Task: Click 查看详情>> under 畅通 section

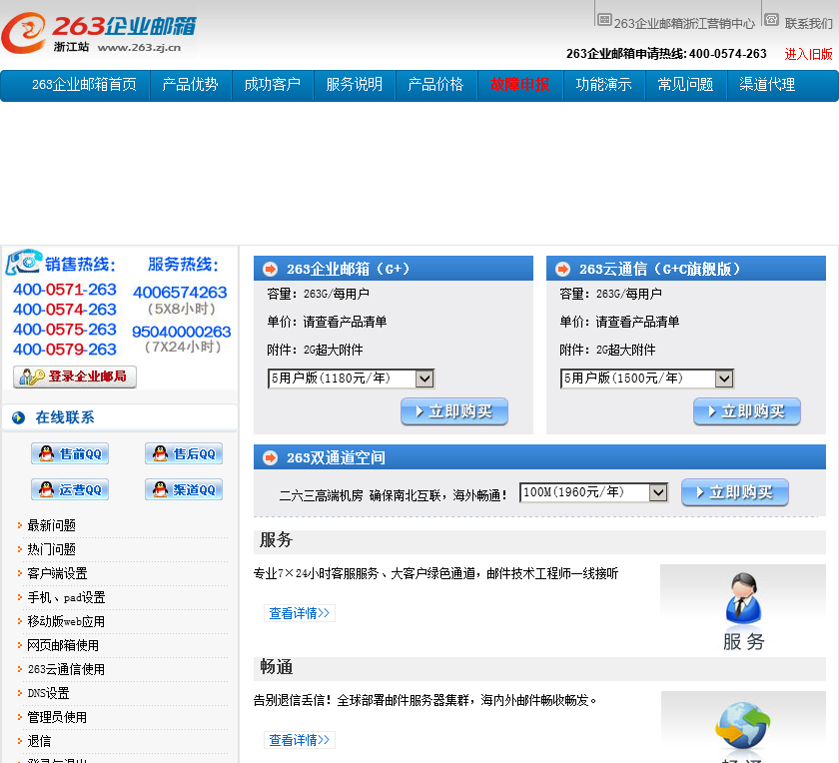Action: pyautogui.click(x=299, y=740)
